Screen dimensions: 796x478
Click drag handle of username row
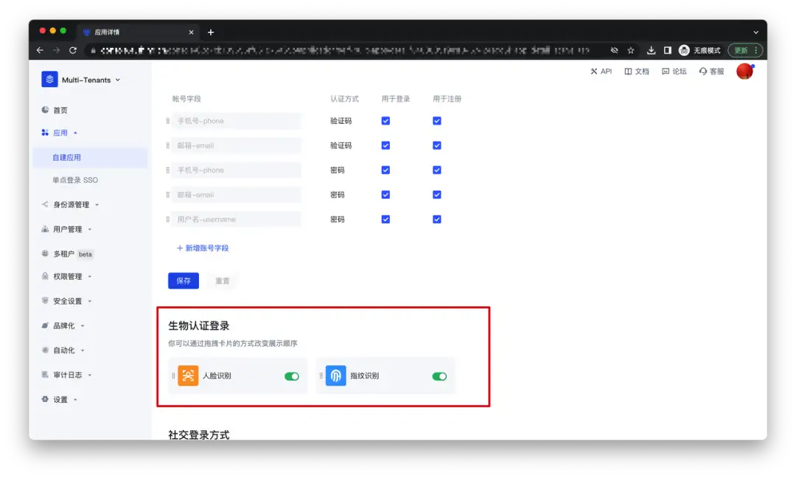pos(167,219)
